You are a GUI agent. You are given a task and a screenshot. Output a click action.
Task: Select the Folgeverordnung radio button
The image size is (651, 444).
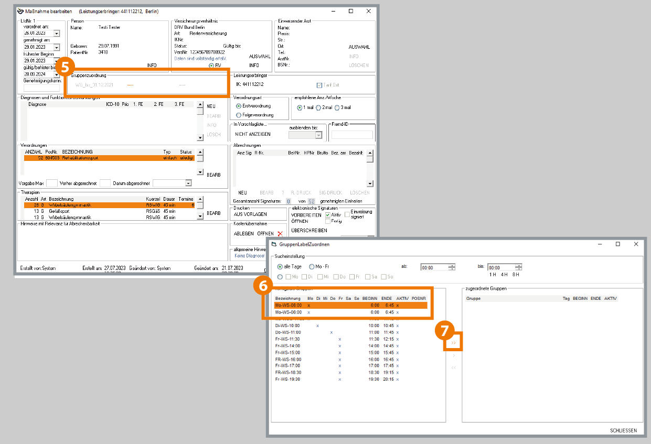(x=239, y=115)
